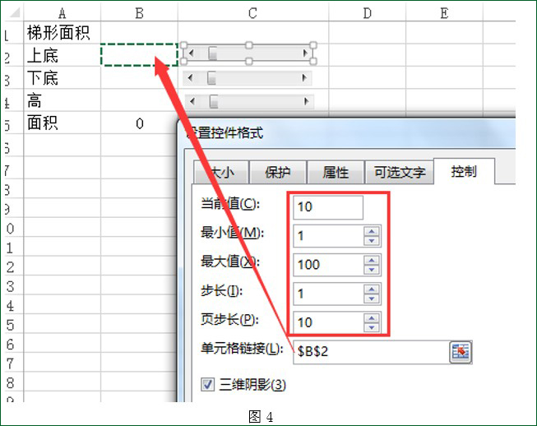The width and height of the screenshot is (537, 426).
Task: Select cell containing 高
Action: [x=62, y=100]
